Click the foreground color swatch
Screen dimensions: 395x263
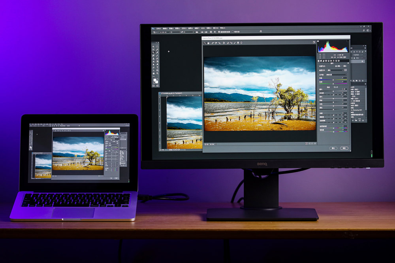tap(155, 80)
